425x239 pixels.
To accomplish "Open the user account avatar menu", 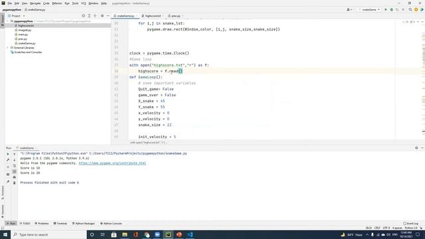I will [349, 9].
